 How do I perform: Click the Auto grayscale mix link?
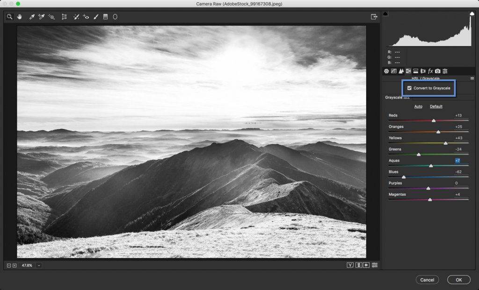tap(418, 106)
